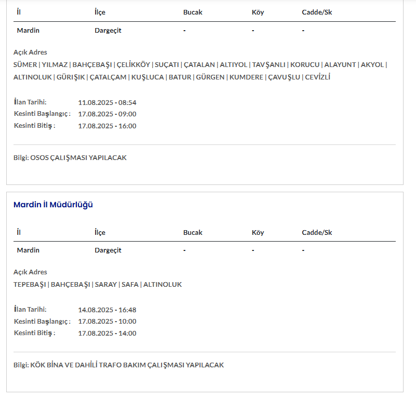Click the GÜRGEN neighborhood name

210,77
